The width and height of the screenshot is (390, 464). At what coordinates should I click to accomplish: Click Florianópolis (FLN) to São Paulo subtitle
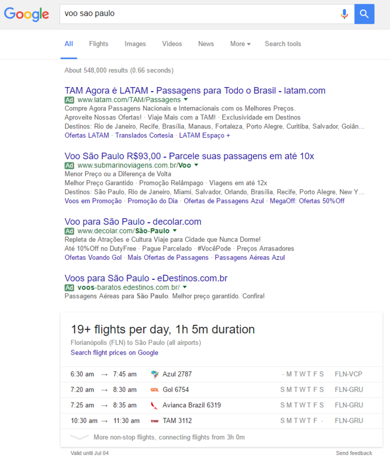click(136, 343)
